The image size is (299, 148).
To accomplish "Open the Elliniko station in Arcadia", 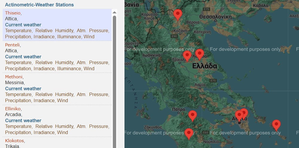I will 13,109.
